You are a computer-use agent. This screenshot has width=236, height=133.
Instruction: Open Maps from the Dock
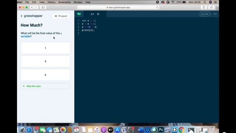tap(56, 130)
